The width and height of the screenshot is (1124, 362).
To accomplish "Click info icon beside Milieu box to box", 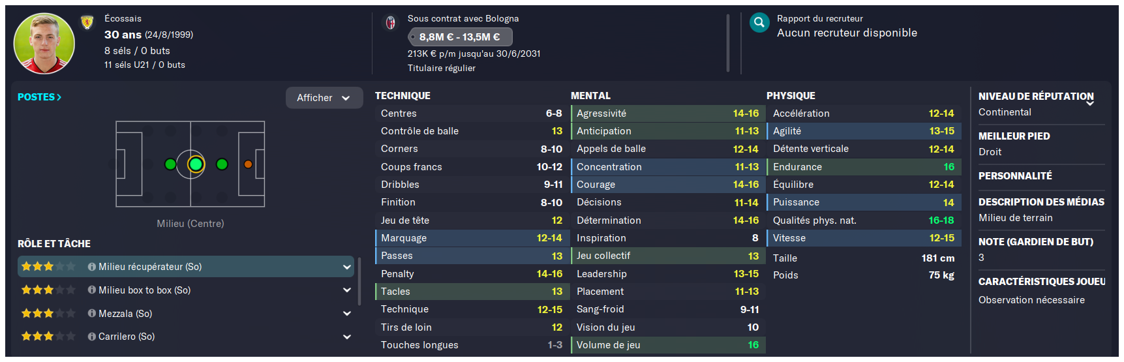I will point(92,290).
